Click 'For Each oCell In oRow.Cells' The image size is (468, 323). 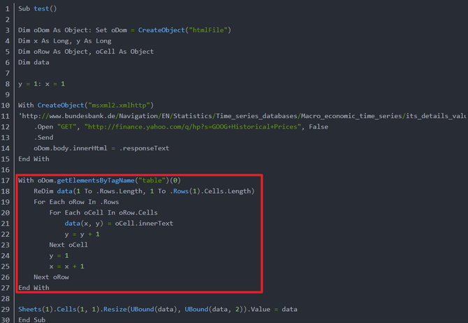(103, 213)
